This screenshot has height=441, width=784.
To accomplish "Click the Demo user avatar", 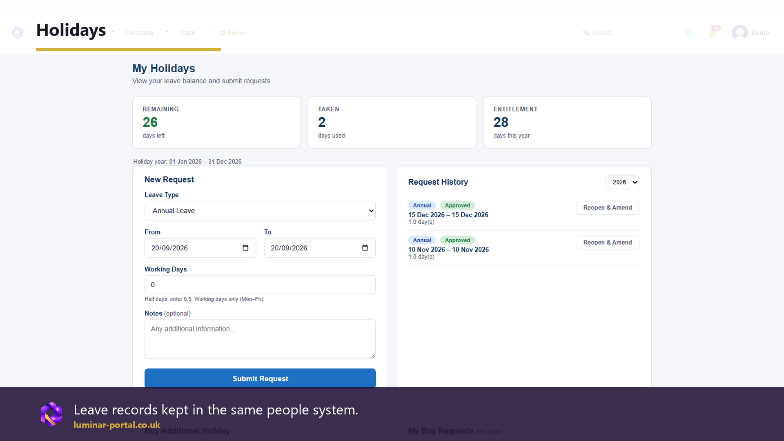I will point(739,33).
